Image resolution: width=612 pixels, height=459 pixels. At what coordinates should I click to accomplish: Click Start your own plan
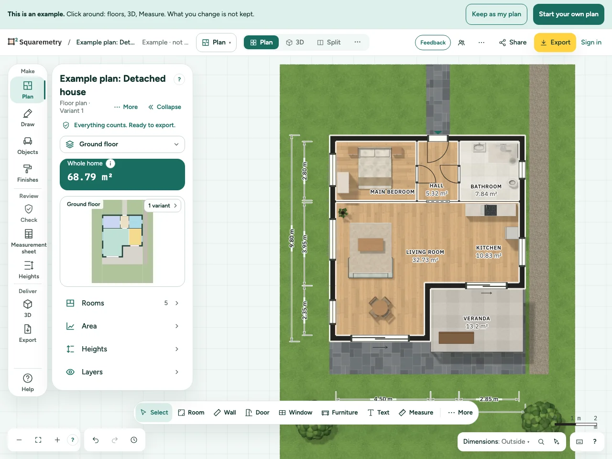[568, 14]
